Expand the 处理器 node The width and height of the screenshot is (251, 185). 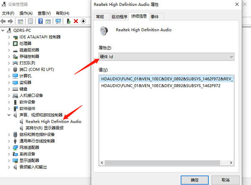pyautogui.click(x=9, y=44)
